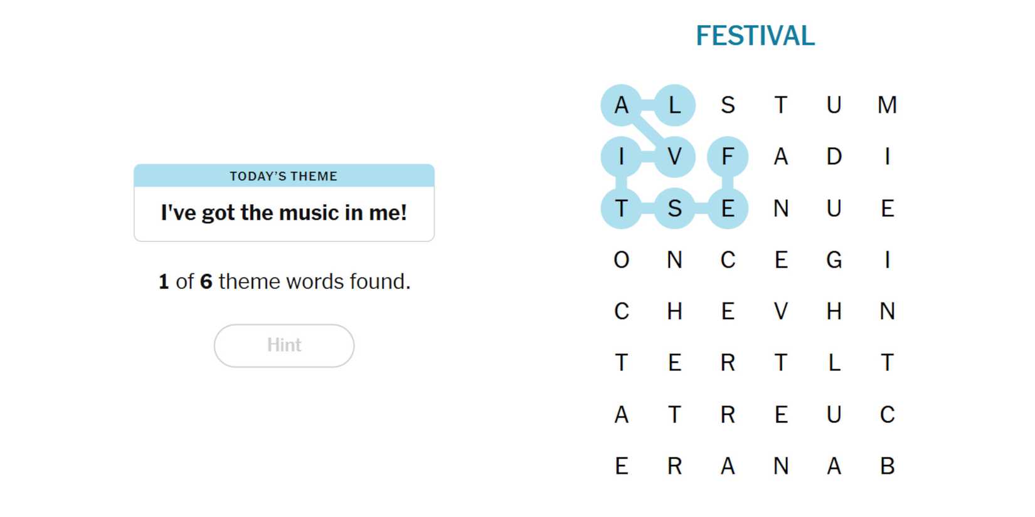Tap the highlighted letter L
The image size is (1035, 517).
click(x=674, y=105)
